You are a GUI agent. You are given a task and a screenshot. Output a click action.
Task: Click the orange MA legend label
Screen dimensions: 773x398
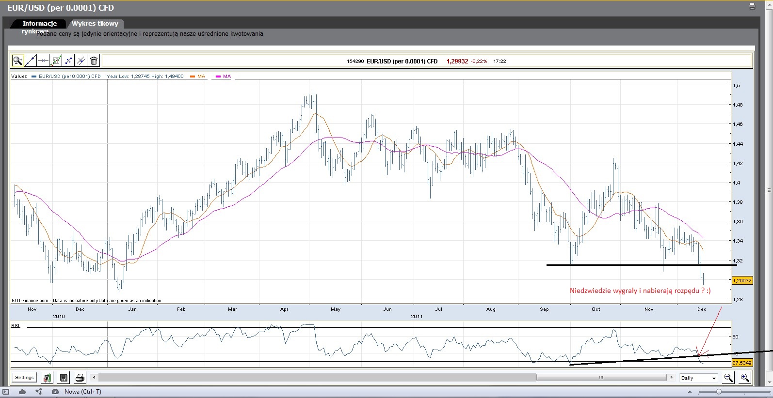click(201, 77)
